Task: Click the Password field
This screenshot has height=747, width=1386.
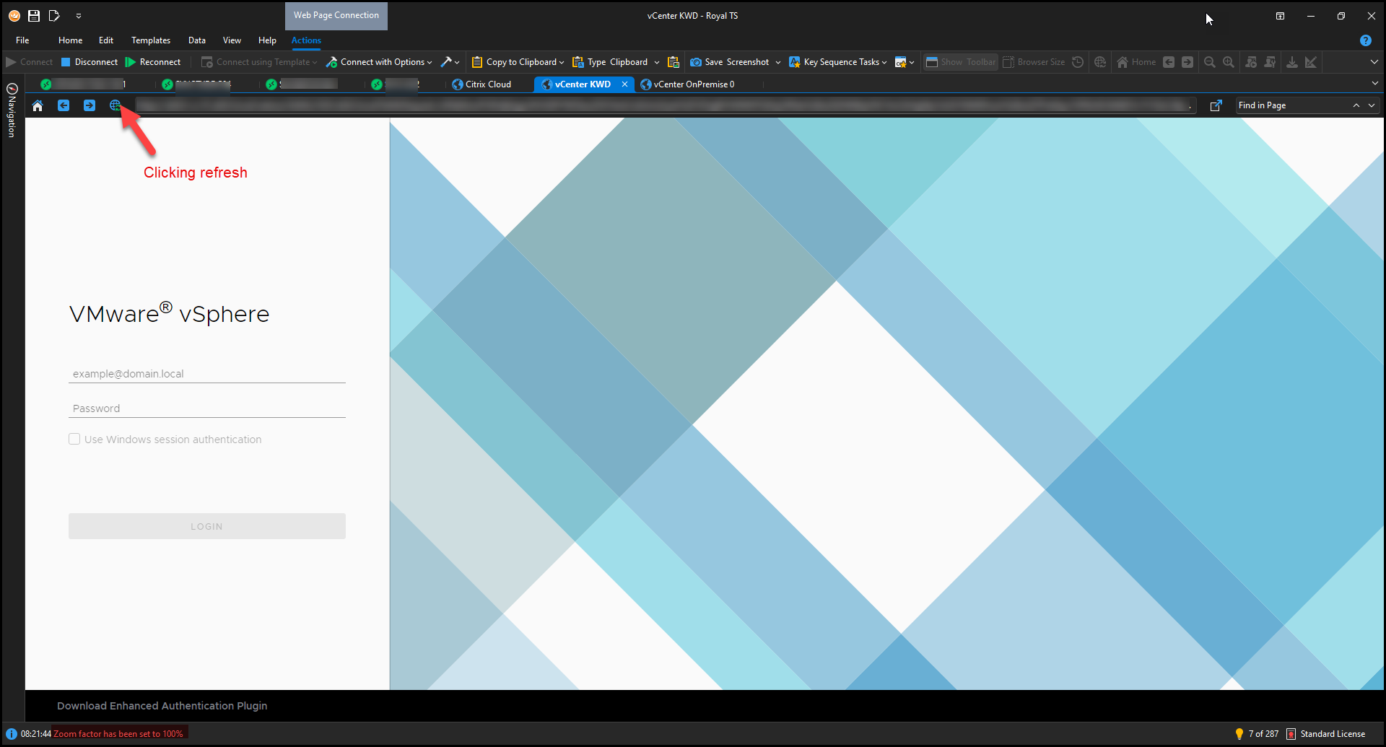Action: point(207,409)
